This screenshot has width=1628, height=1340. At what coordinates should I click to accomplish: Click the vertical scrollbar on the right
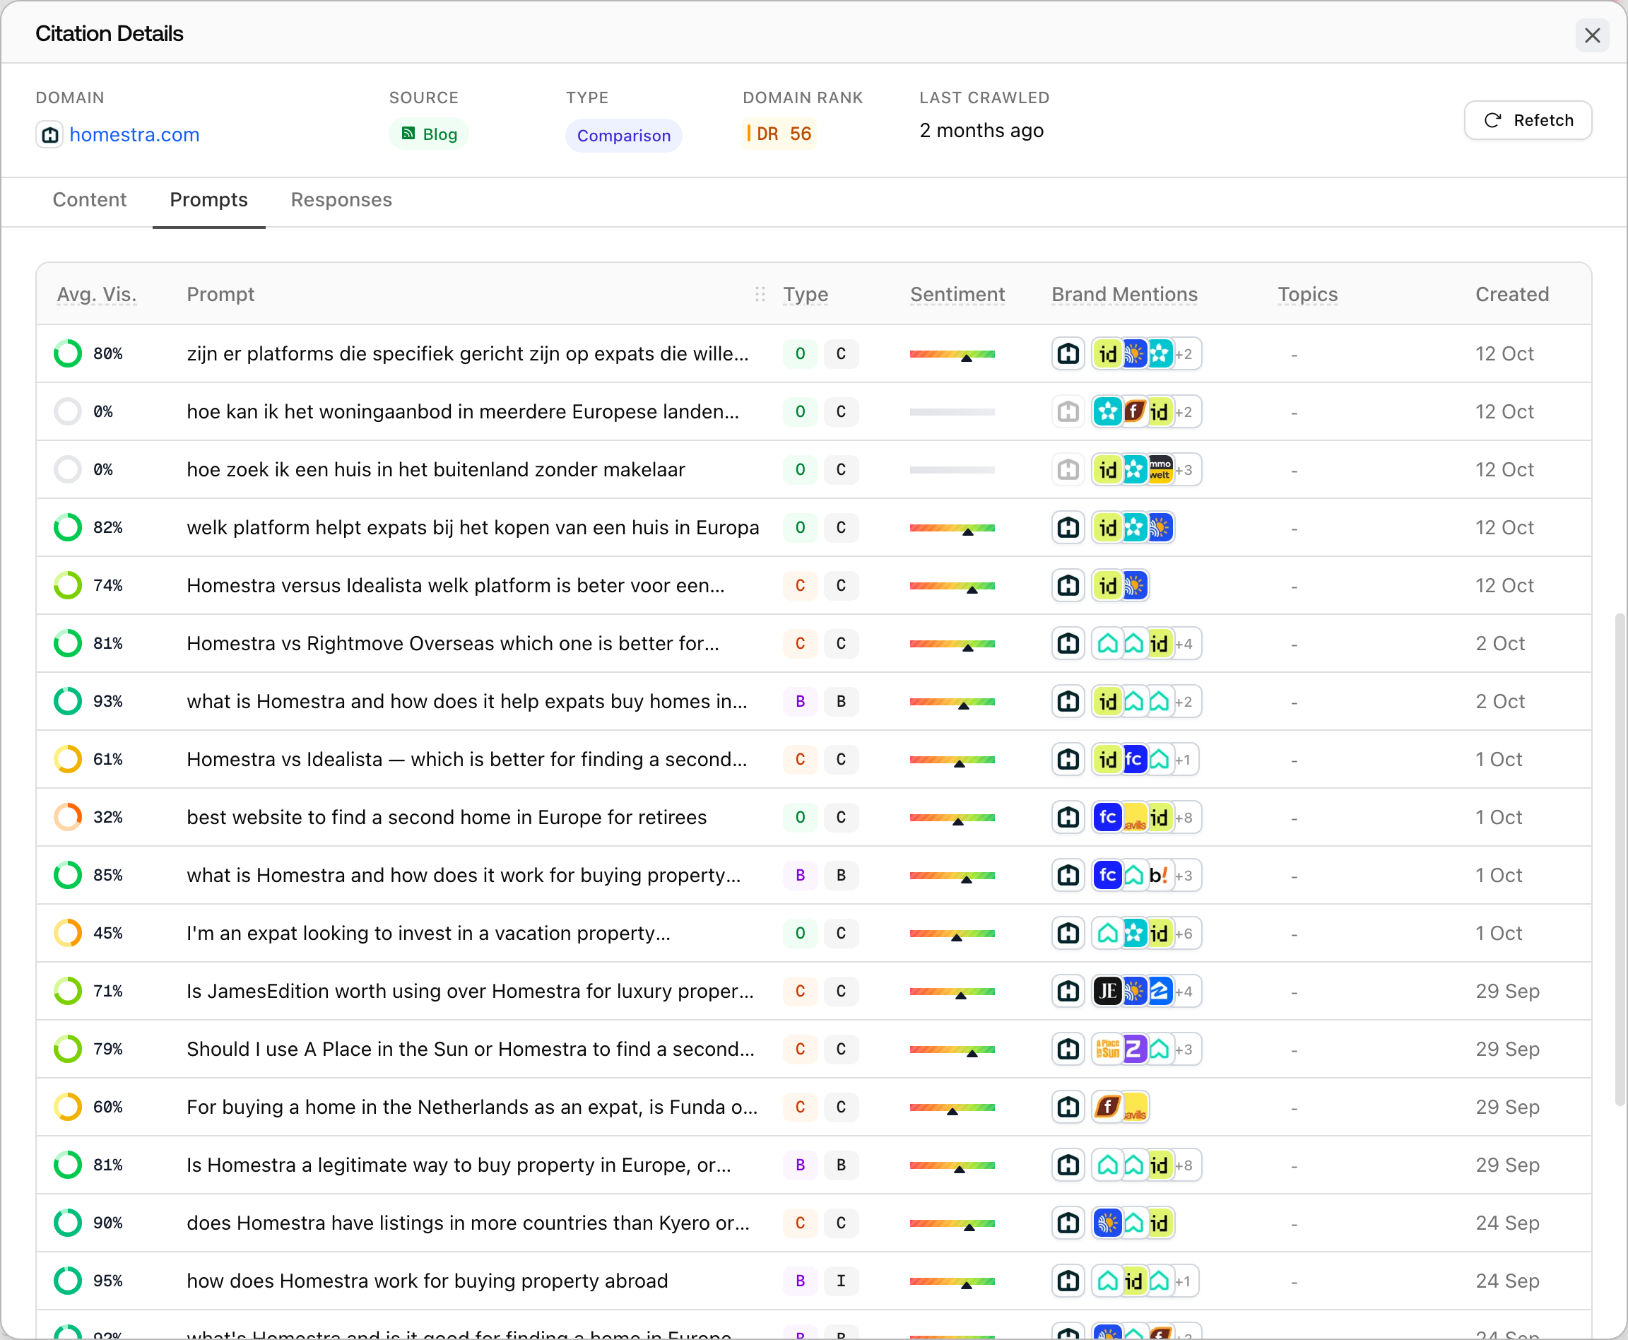point(1620,860)
